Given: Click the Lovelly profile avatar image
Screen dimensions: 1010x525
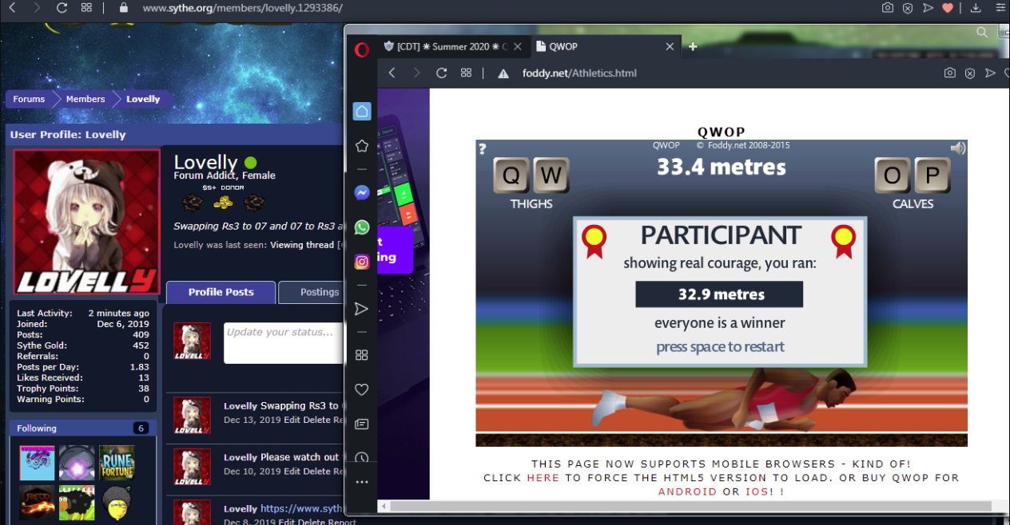Looking at the screenshot, I should click(87, 223).
